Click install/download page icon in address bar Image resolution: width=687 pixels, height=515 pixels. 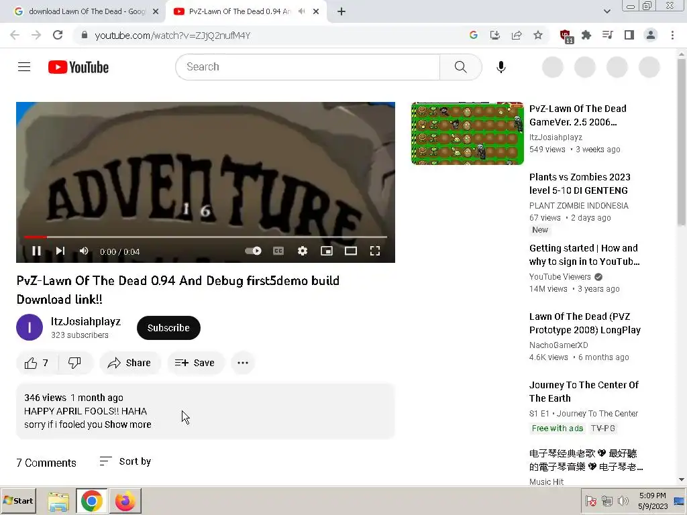[494, 35]
